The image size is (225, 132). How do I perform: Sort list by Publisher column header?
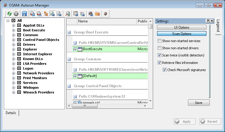142,21
